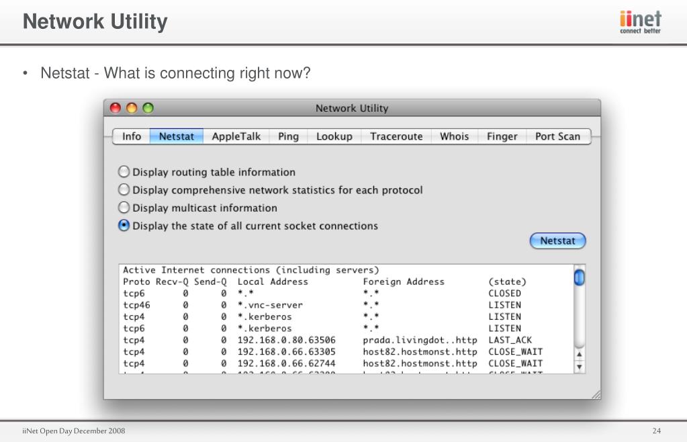
Task: Click the 'CLOSED' state entry
Action: click(x=505, y=294)
